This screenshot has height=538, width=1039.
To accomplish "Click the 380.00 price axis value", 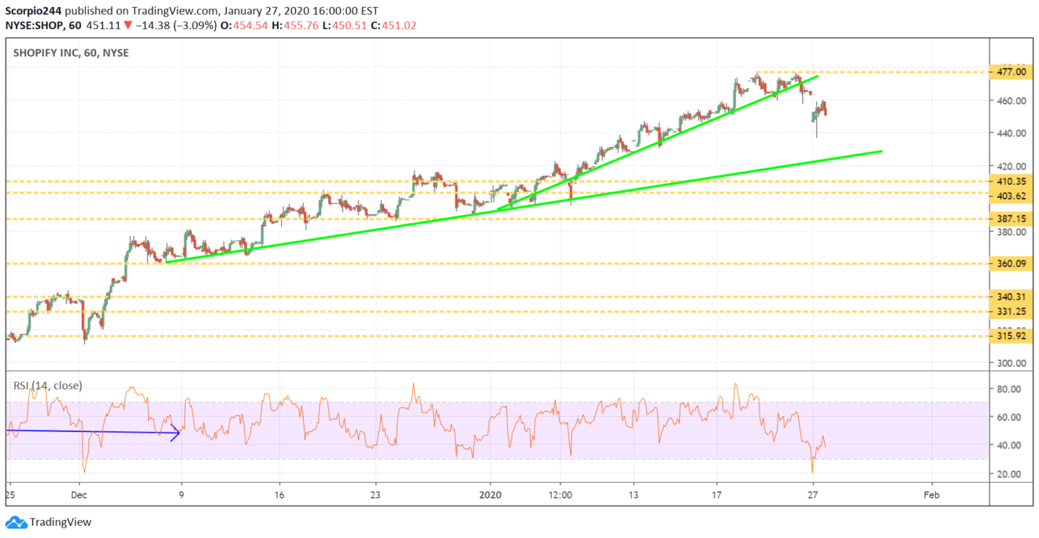I will [1011, 232].
